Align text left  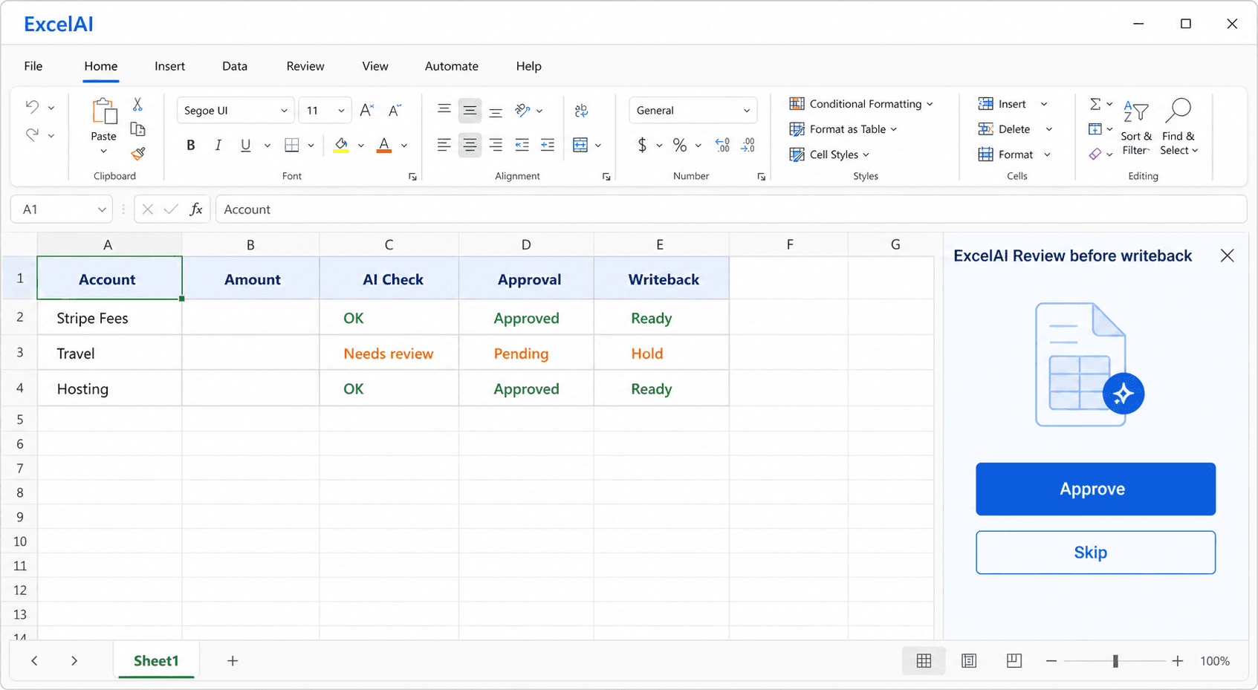[444, 145]
